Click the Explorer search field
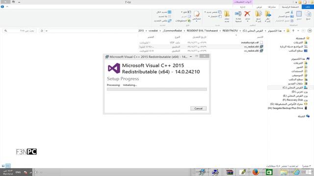 point(20,31)
